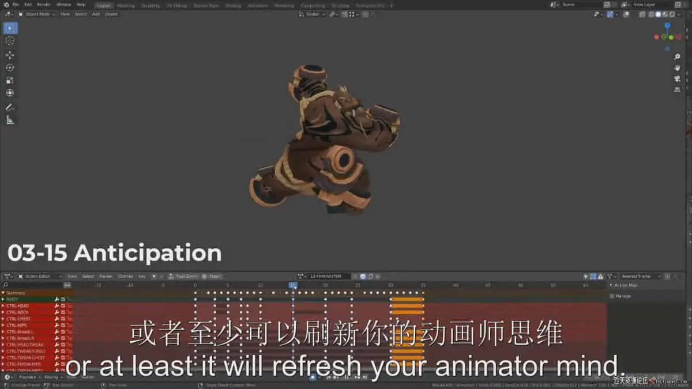
Task: Open Action Editor Channel menu
Action: (x=126, y=276)
